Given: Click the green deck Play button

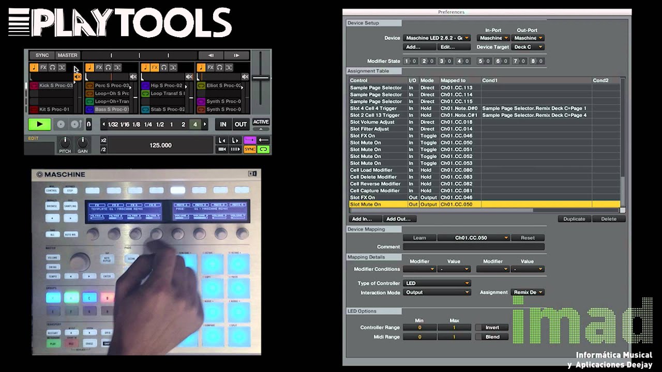Looking at the screenshot, I should tap(40, 124).
